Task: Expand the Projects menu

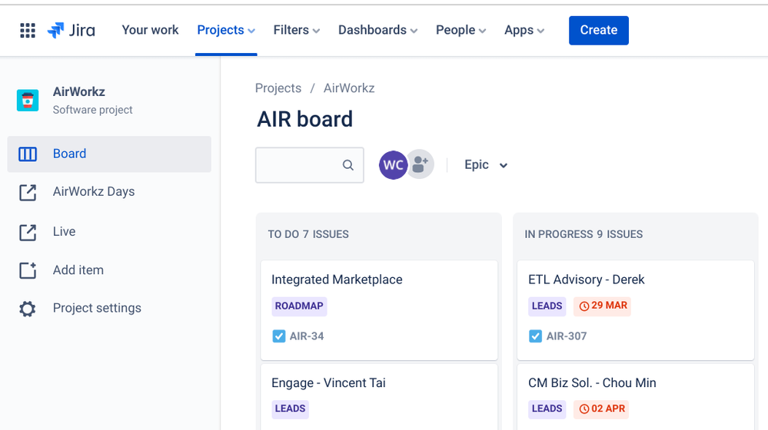Action: coord(226,30)
